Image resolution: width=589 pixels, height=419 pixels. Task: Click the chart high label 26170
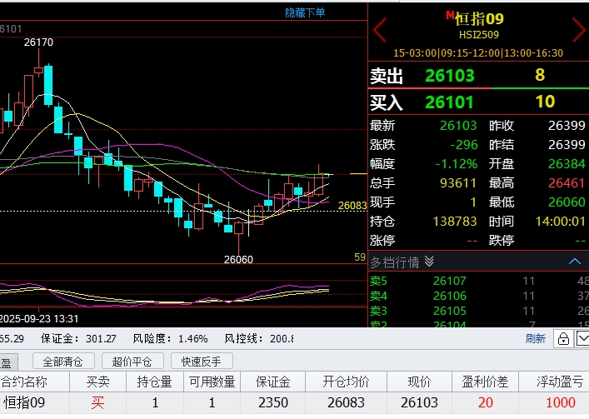pyautogui.click(x=38, y=42)
